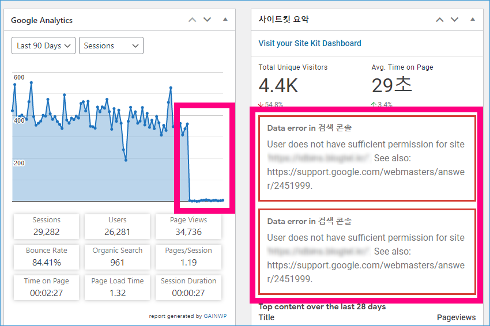Click the Total Unique Visitors label

point(293,67)
